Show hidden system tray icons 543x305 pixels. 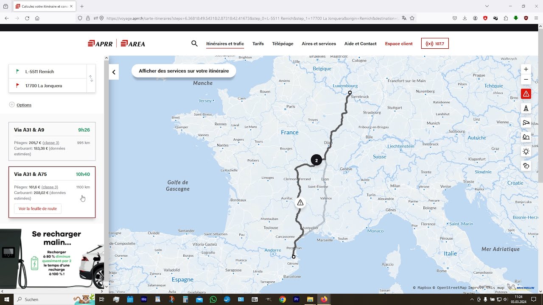tap(472, 299)
